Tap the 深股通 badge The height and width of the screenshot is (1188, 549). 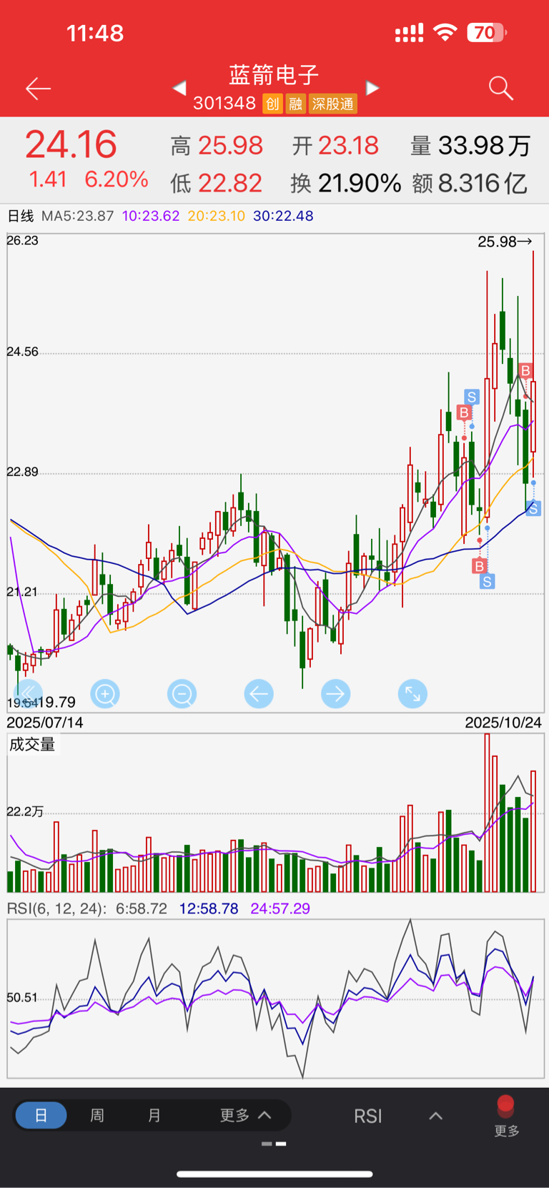click(x=333, y=104)
